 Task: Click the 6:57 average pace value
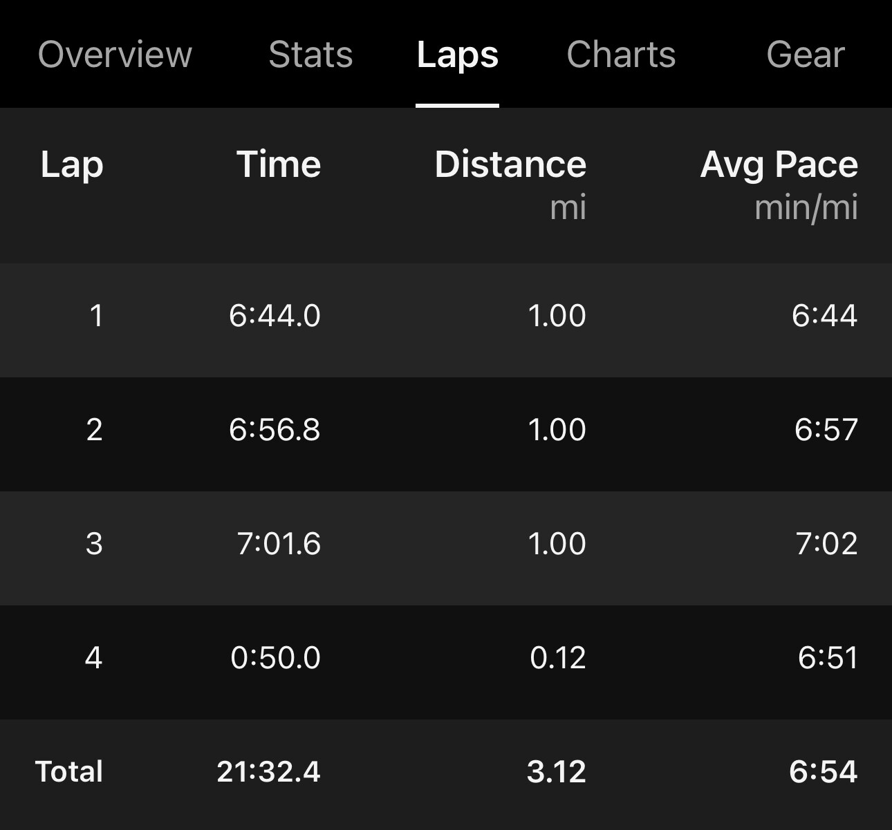point(826,430)
